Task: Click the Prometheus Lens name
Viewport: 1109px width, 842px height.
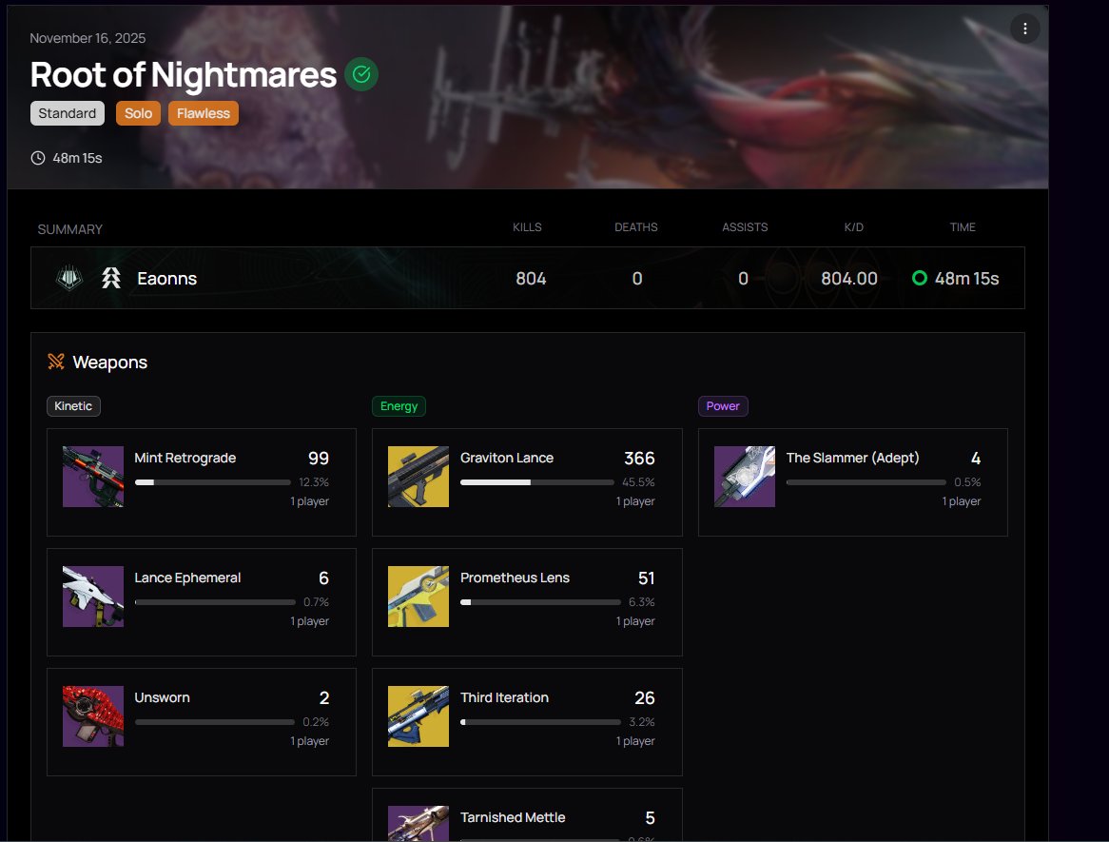Action: [x=515, y=578]
